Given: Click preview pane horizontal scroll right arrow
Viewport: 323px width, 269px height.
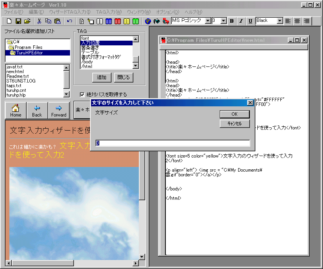Looking at the screenshot, I should pos(136,263).
